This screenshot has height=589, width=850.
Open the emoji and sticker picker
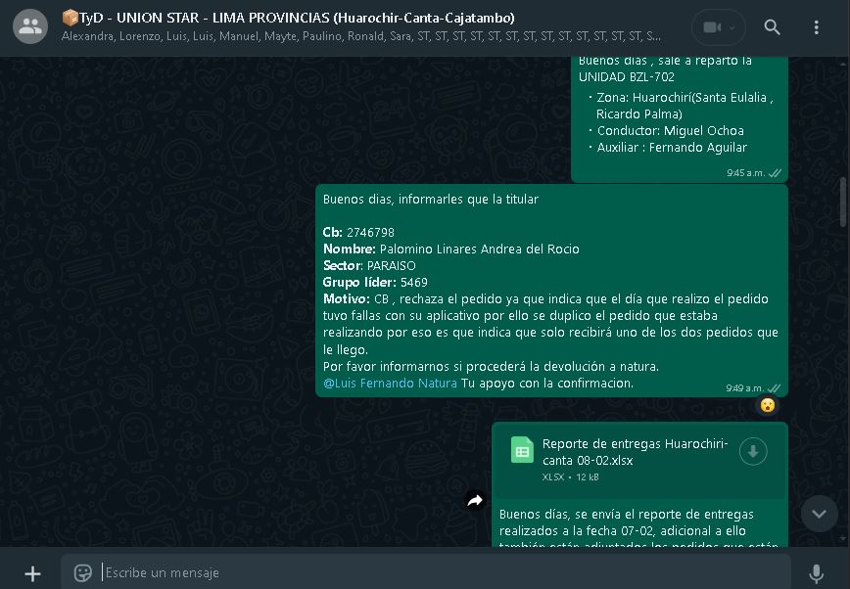coord(83,572)
